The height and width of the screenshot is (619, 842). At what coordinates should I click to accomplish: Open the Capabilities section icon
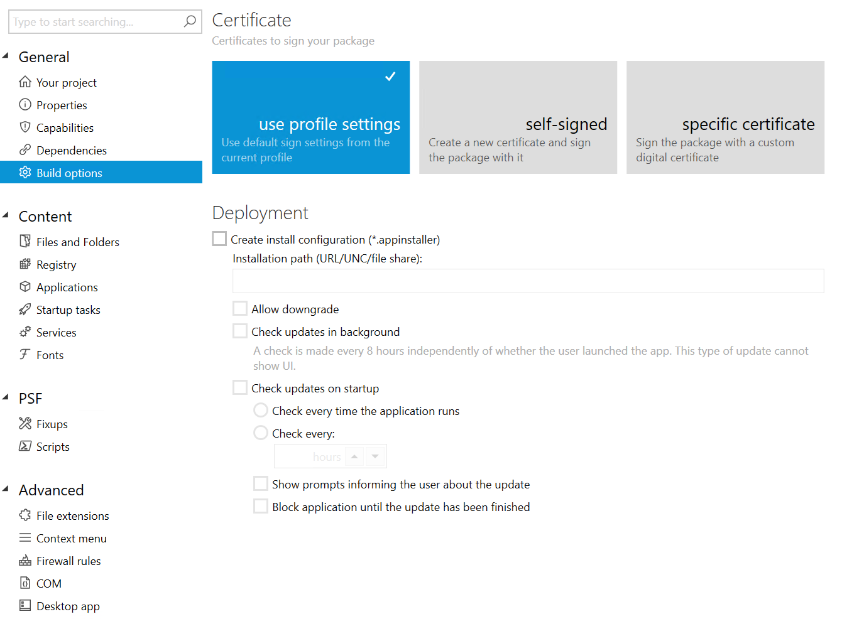[x=25, y=127]
